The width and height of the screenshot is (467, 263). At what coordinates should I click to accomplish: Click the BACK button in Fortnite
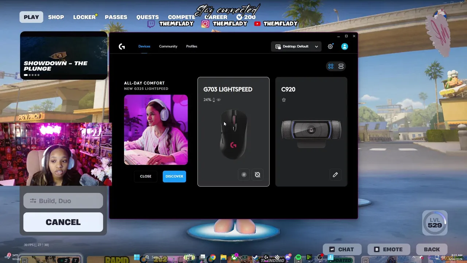coord(432,249)
